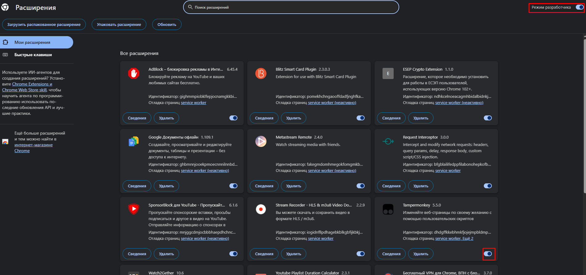Screen dimensions: 586x275
Task: Open Request Interceptor service worker link
Action: click(448, 171)
